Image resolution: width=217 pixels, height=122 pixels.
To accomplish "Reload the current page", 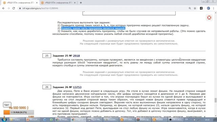I will (x=14, y=8).
